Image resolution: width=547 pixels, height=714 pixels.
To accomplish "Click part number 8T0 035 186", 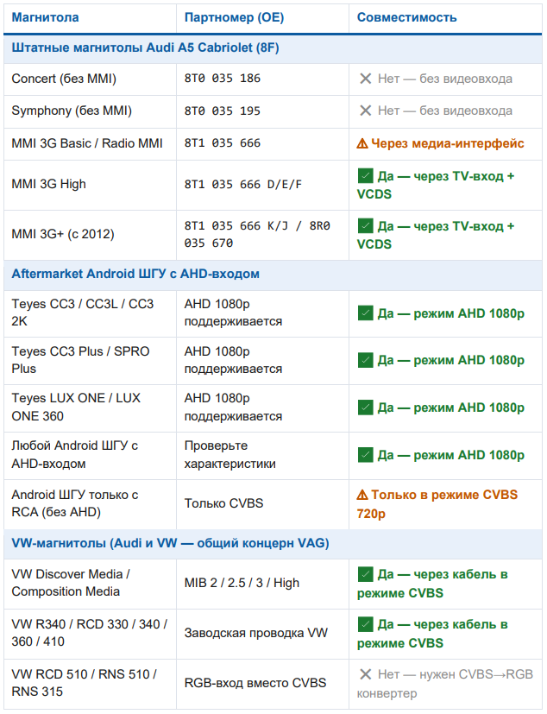I will click(x=222, y=79).
